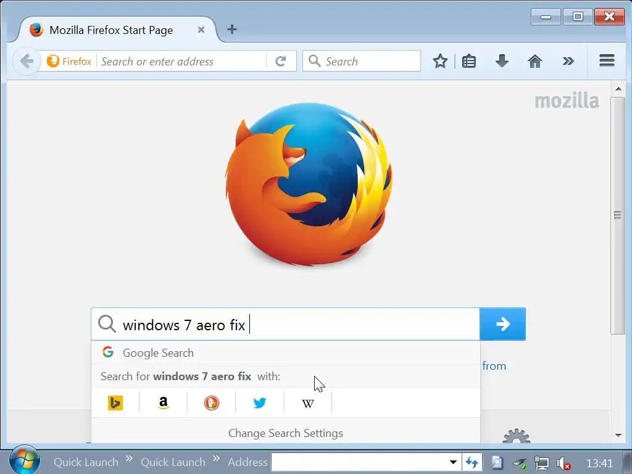632x474 pixels.
Task: Search with Wikipedia icon
Action: pos(308,404)
